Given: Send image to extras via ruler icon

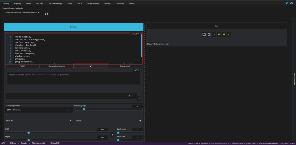Looking at the screenshot, I should [x=229, y=35].
